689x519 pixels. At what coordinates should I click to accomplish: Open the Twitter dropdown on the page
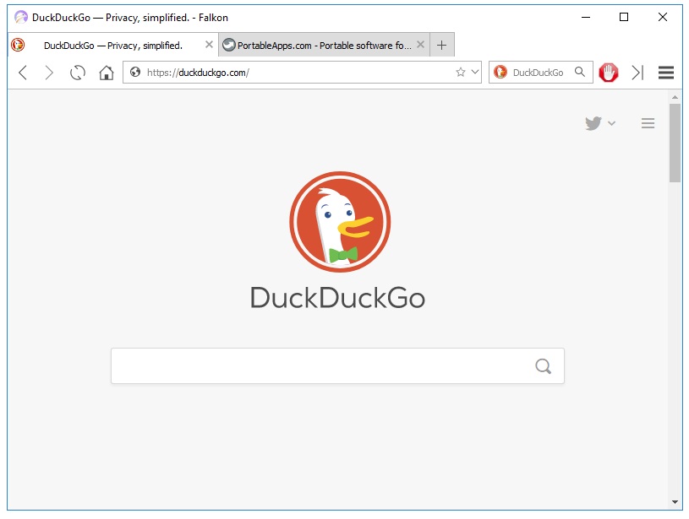pos(600,123)
